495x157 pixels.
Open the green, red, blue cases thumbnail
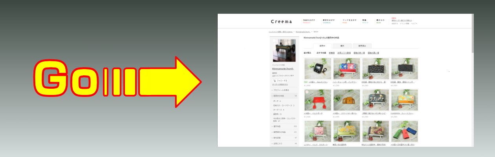click(x=405, y=131)
